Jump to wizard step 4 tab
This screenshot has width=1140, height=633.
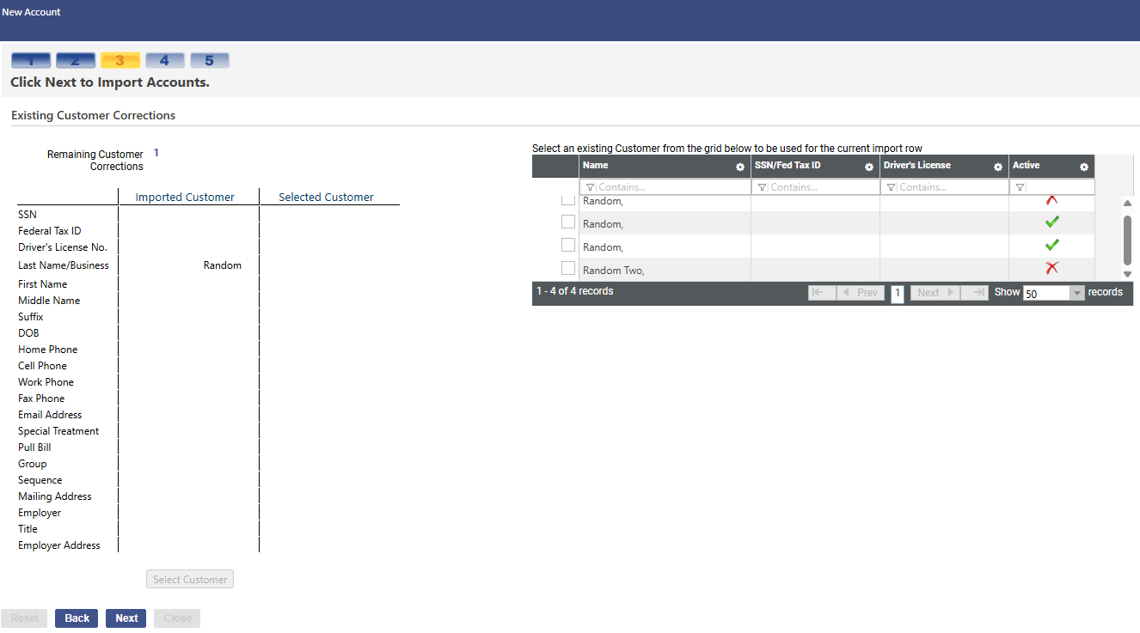pos(165,60)
